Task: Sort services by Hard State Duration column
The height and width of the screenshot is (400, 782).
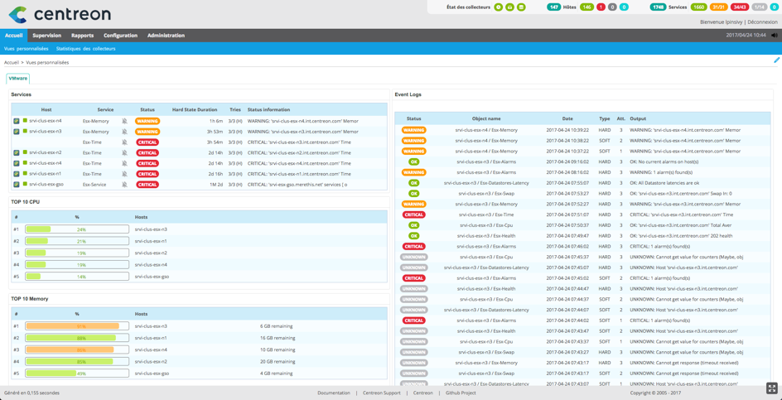Action: click(x=195, y=109)
